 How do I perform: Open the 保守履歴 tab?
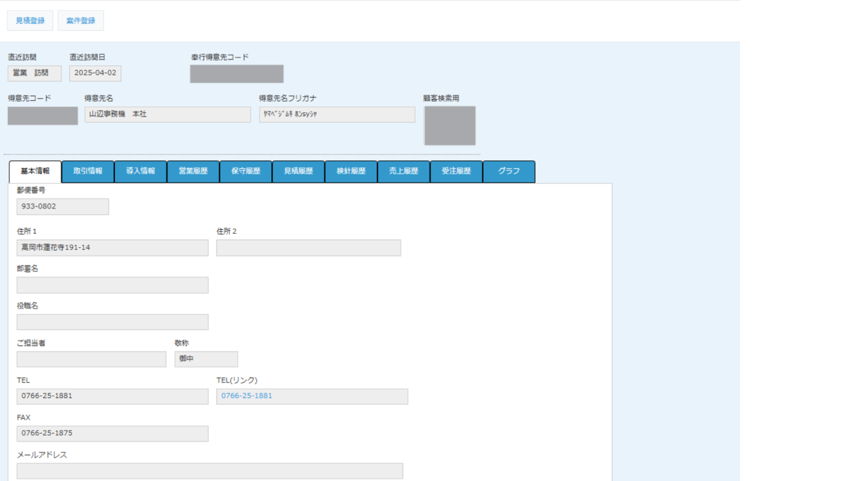click(x=246, y=172)
